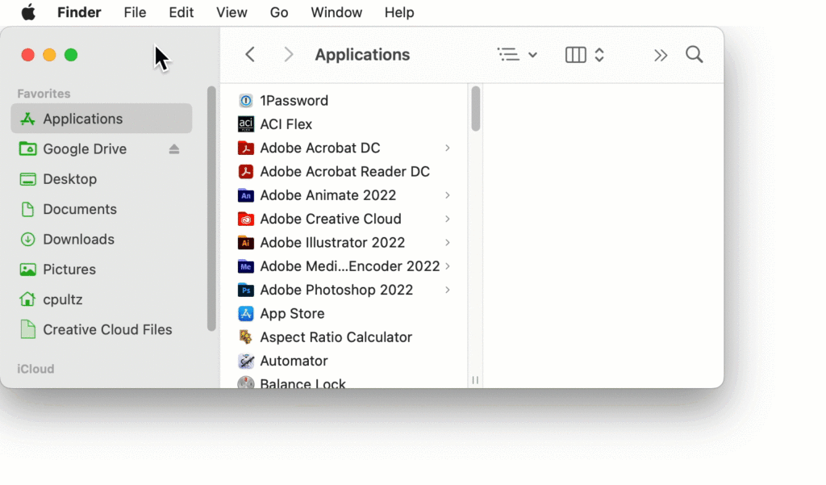Open the list view options dropdown
The width and height of the screenshot is (826, 485).
(517, 55)
